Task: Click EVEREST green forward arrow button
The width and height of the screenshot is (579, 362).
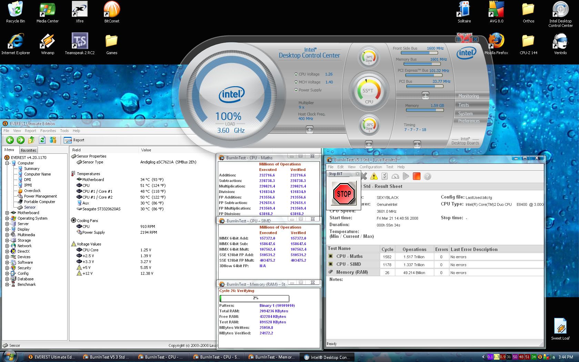Action: [21, 140]
